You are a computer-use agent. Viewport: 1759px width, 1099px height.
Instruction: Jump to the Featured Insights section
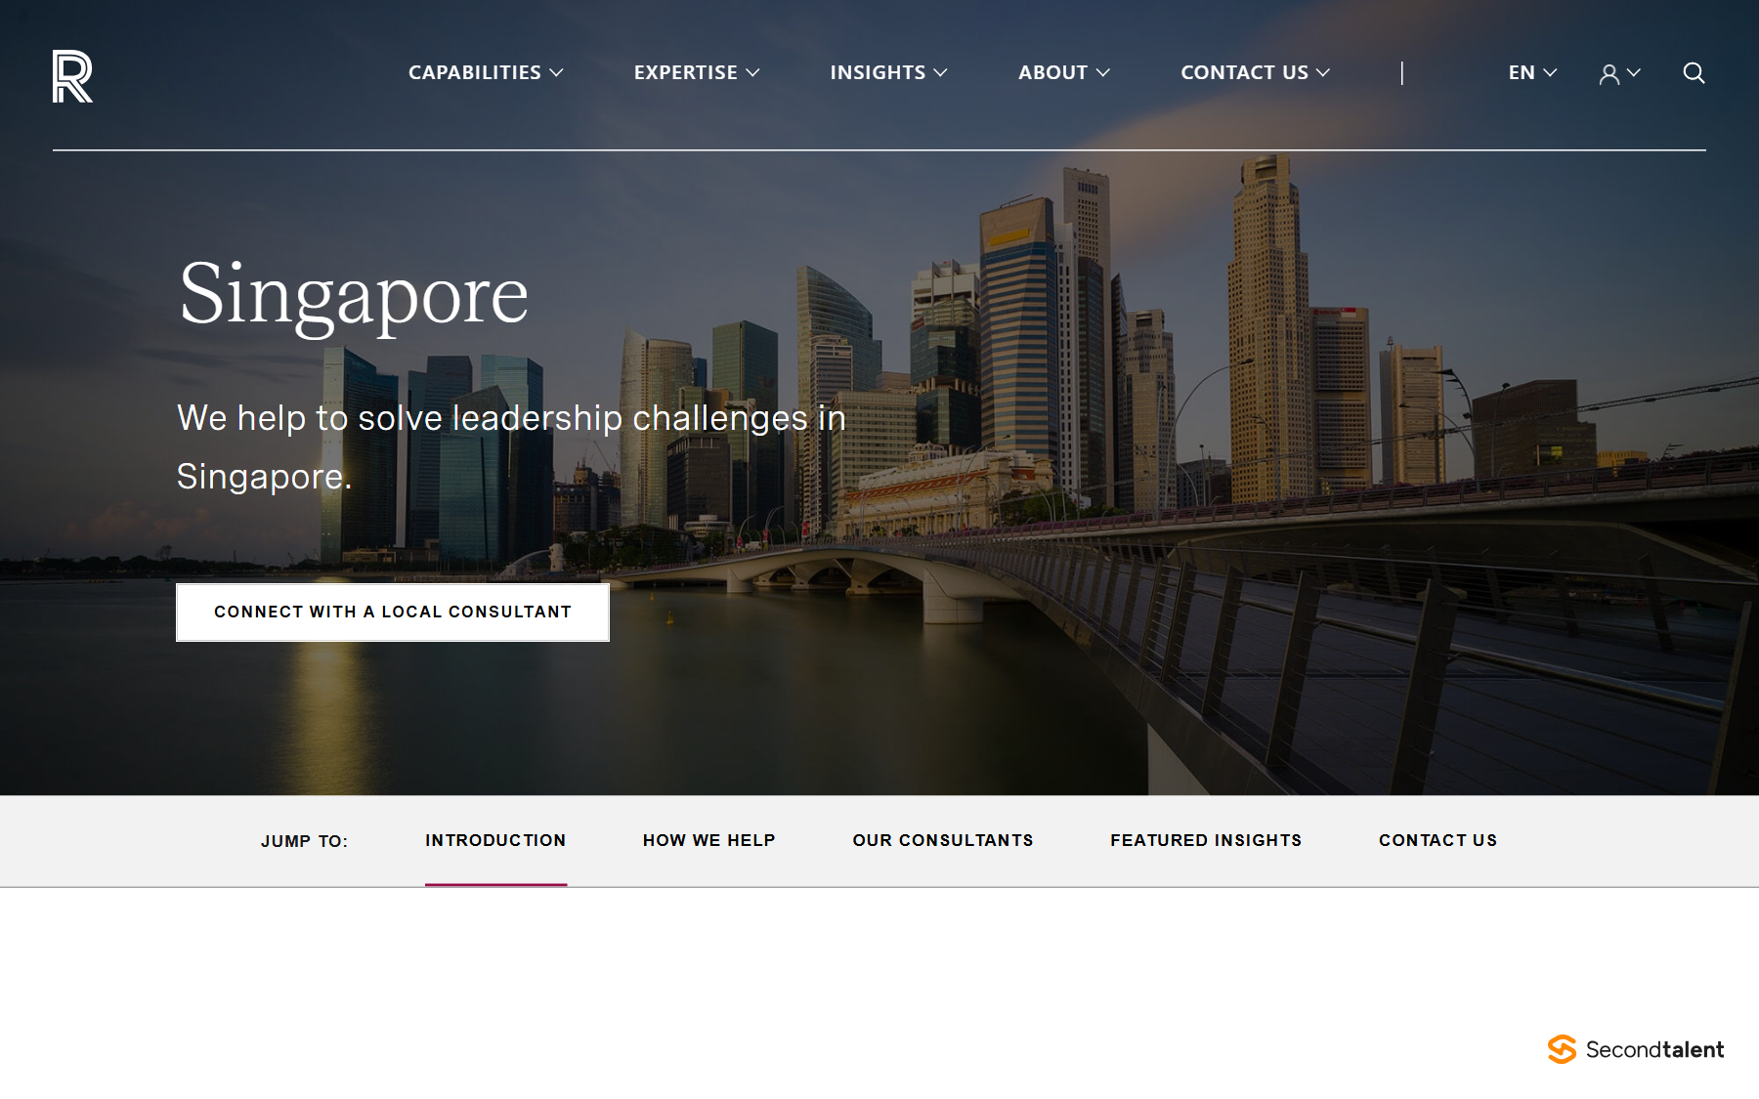[x=1206, y=840]
